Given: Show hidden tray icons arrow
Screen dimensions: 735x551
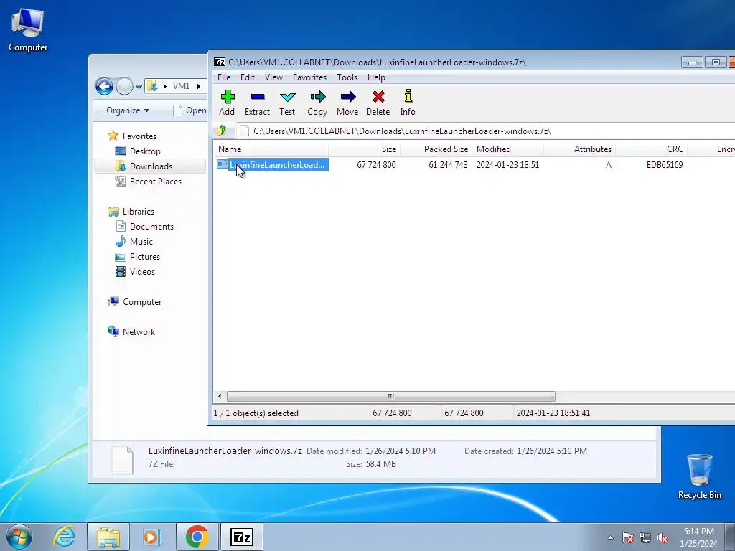Looking at the screenshot, I should pyautogui.click(x=610, y=537).
